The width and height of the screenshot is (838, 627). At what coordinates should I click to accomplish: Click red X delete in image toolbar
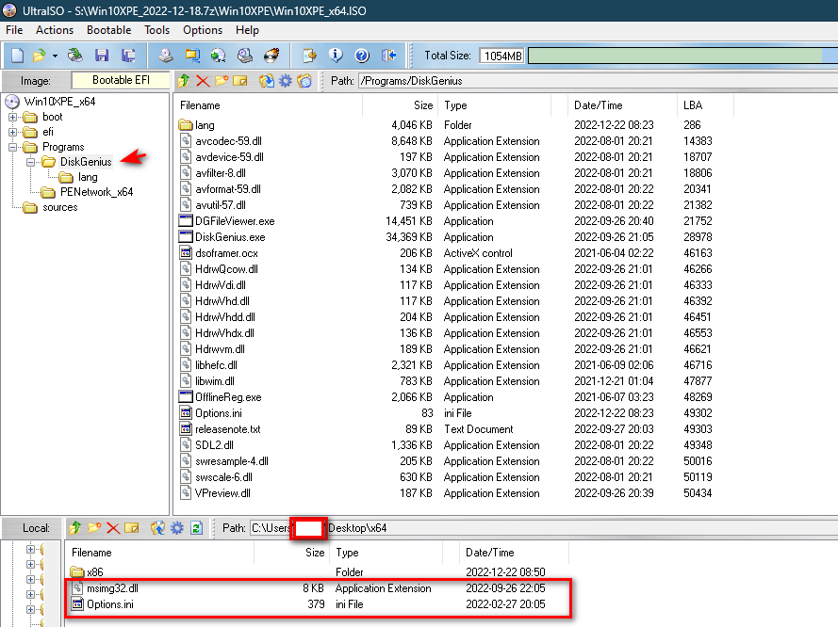click(203, 81)
